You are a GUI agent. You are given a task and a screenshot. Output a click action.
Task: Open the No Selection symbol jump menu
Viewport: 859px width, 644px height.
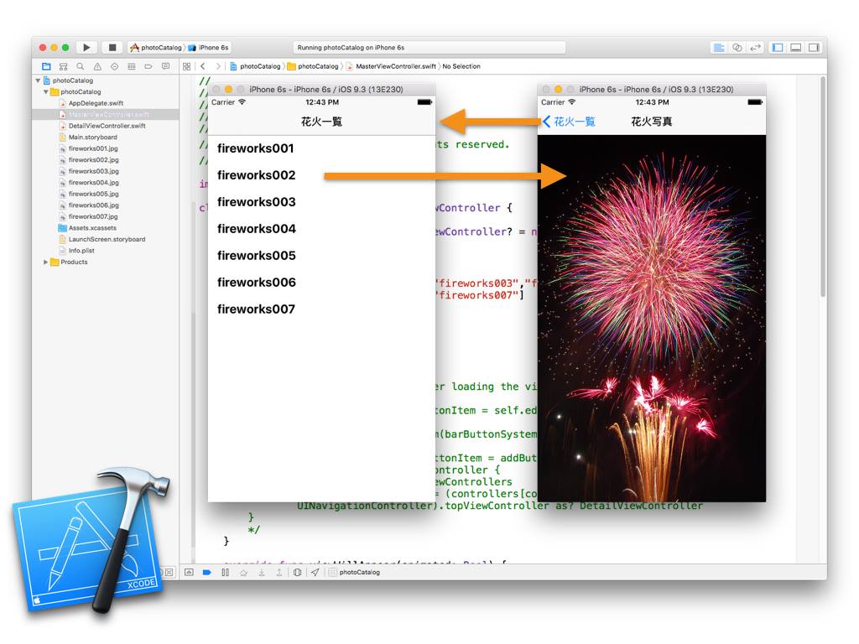[461, 66]
